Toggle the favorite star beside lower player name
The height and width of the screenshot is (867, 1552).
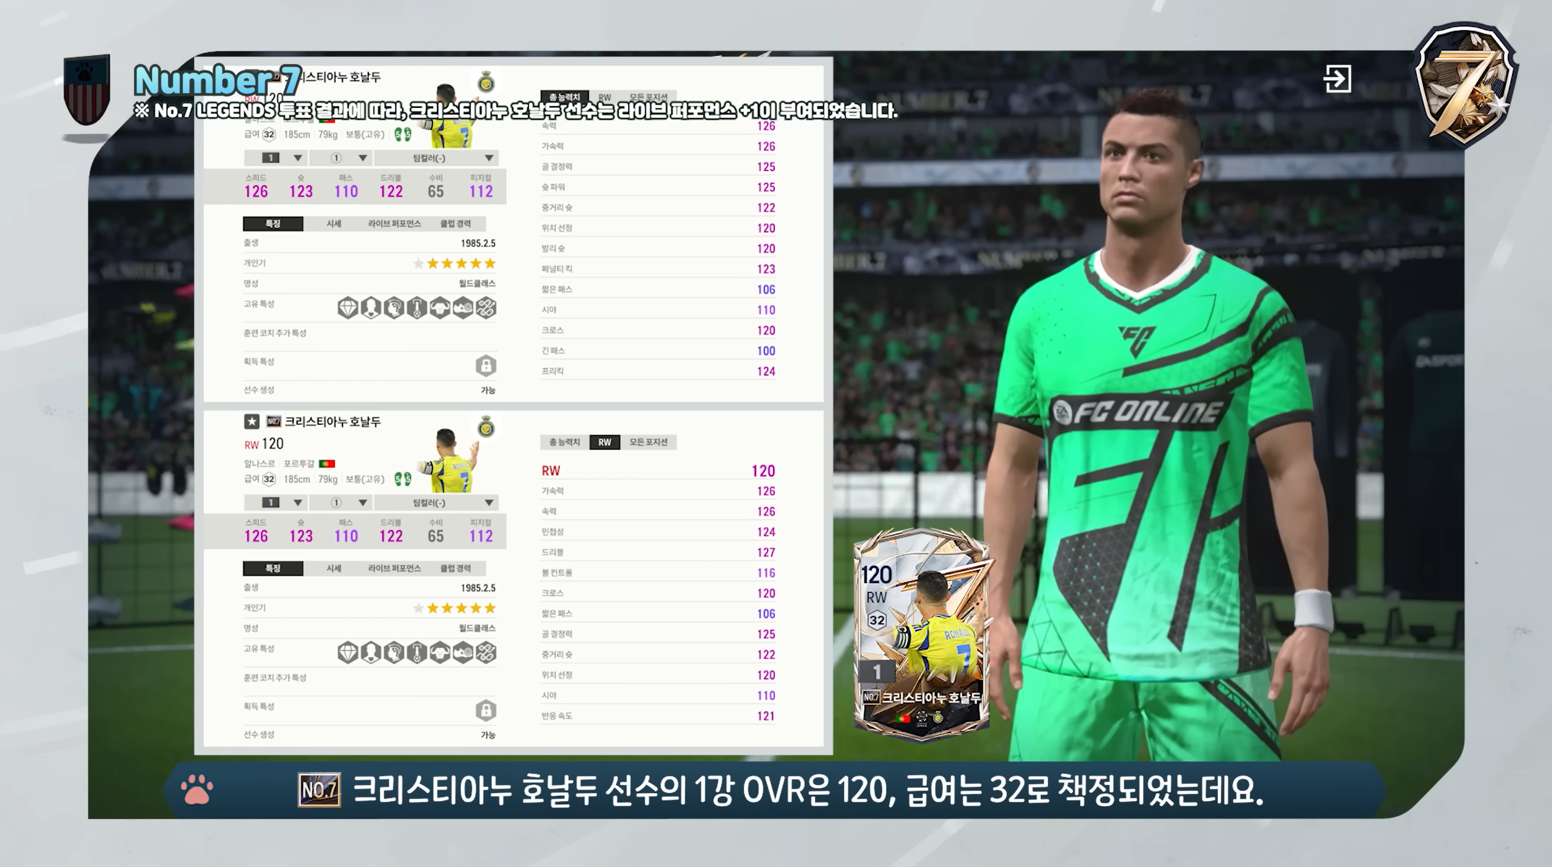[252, 421]
